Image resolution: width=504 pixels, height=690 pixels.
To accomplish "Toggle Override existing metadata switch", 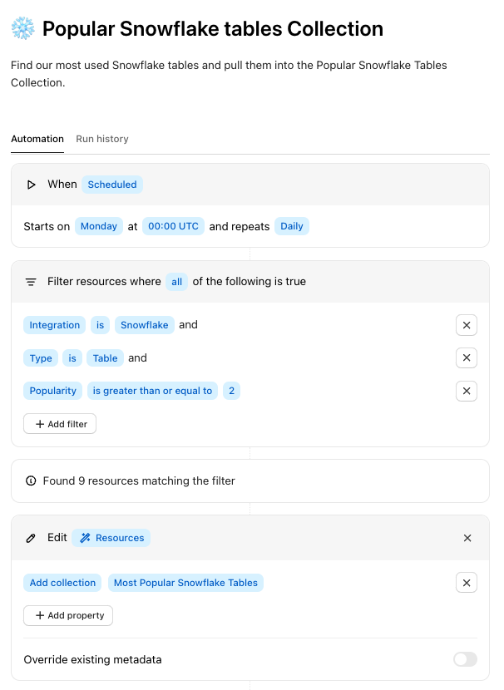I will (465, 659).
